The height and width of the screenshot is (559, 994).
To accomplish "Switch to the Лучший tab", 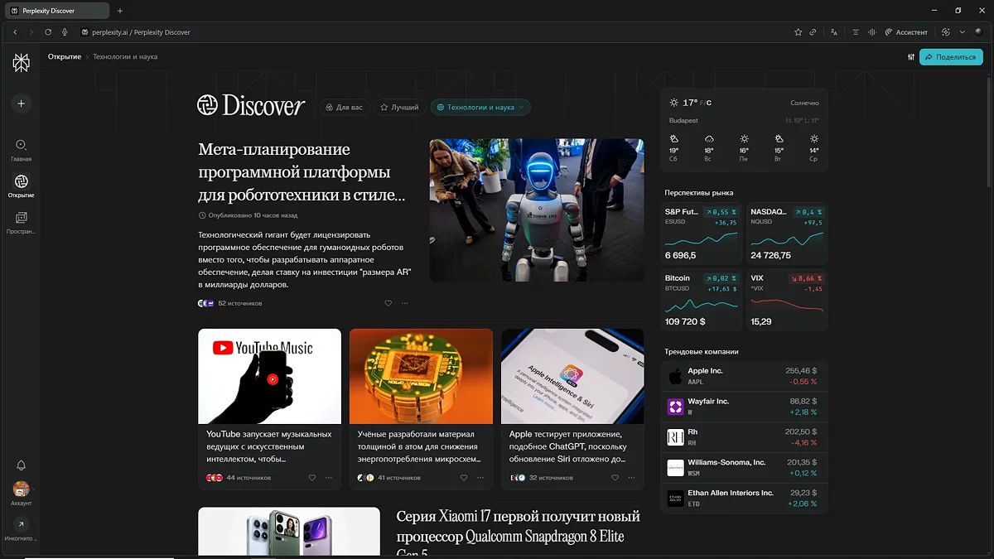I will (398, 108).
